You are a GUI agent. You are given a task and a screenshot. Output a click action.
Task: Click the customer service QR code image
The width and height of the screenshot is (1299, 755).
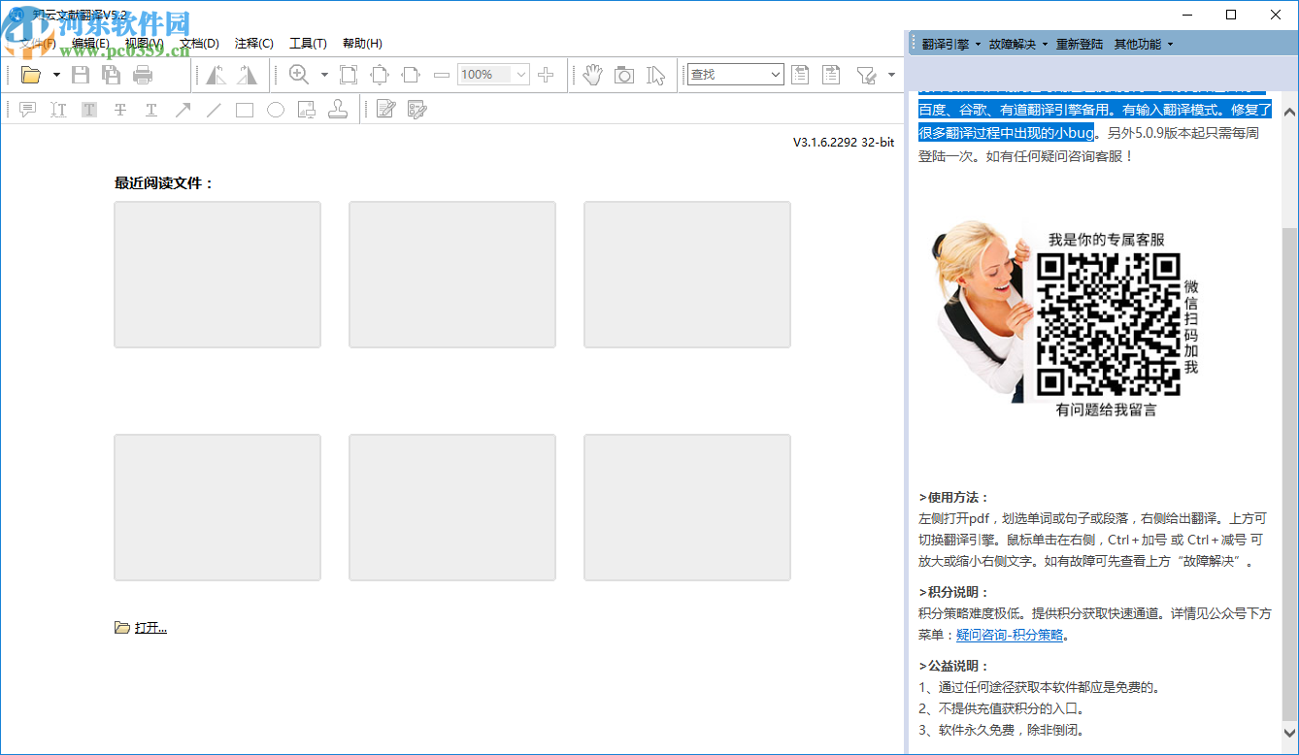tap(1108, 324)
